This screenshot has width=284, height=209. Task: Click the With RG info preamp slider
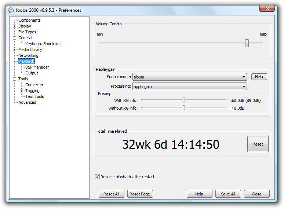pos(184,100)
